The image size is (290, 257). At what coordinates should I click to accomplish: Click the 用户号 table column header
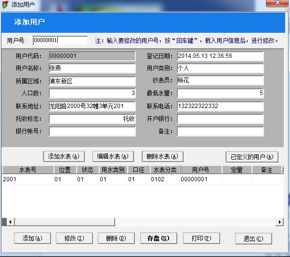pos(201,170)
